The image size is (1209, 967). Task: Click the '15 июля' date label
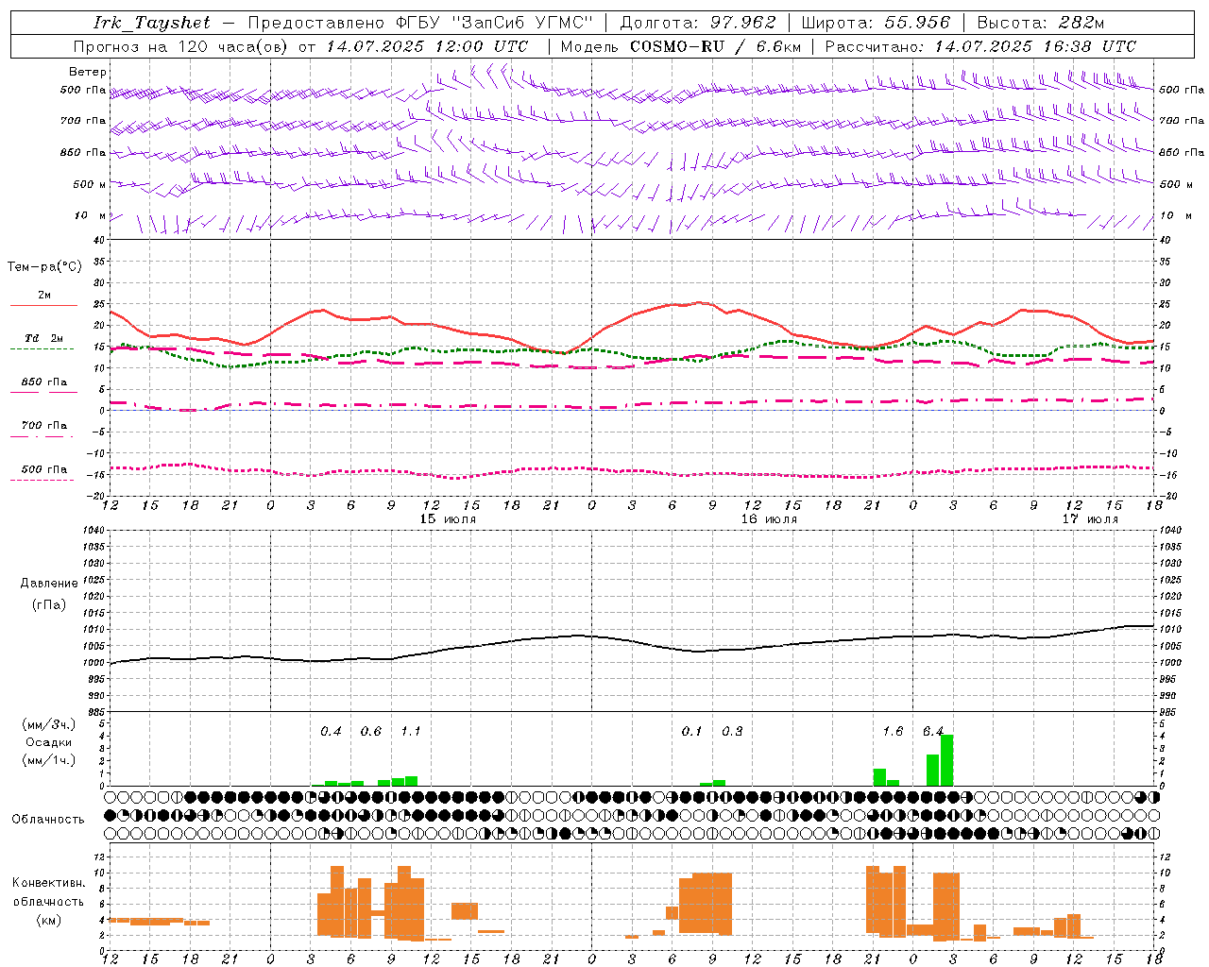[449, 519]
